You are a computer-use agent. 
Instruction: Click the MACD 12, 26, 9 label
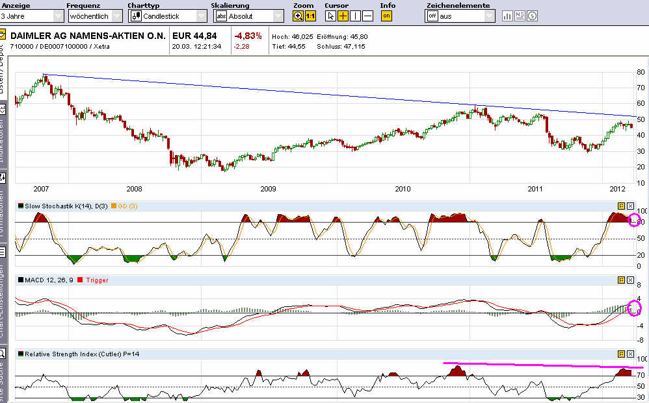[x=49, y=280]
